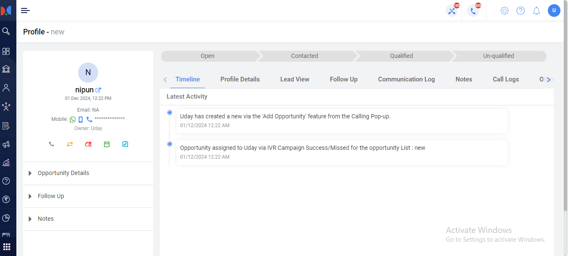
Task: Open the megaphone campaigns icon in sidebar
Action: [6, 144]
